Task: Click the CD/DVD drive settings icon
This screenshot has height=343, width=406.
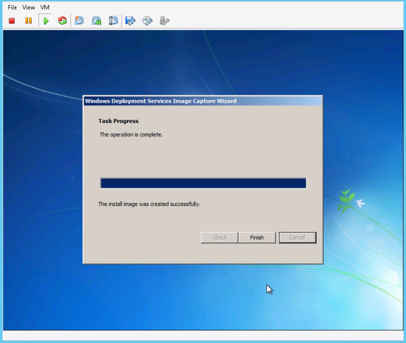Action: pos(147,21)
